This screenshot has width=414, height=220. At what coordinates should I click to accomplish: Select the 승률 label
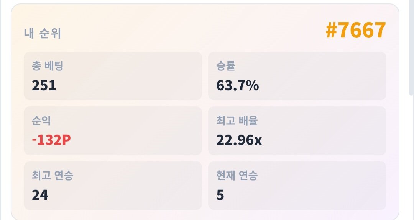[x=225, y=65]
